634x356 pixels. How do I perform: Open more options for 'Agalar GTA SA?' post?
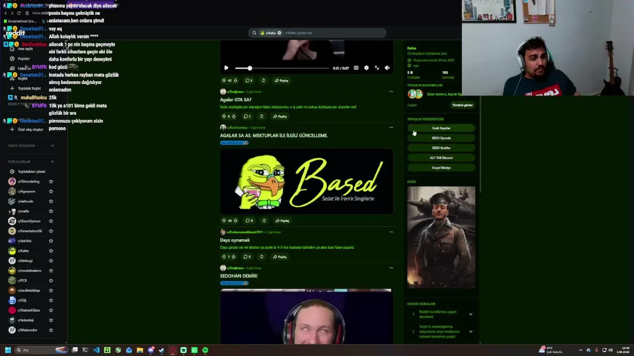point(391,91)
